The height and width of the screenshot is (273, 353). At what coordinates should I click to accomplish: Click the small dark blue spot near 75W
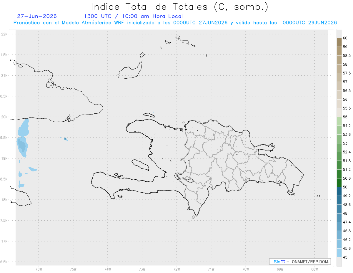tap(65, 139)
